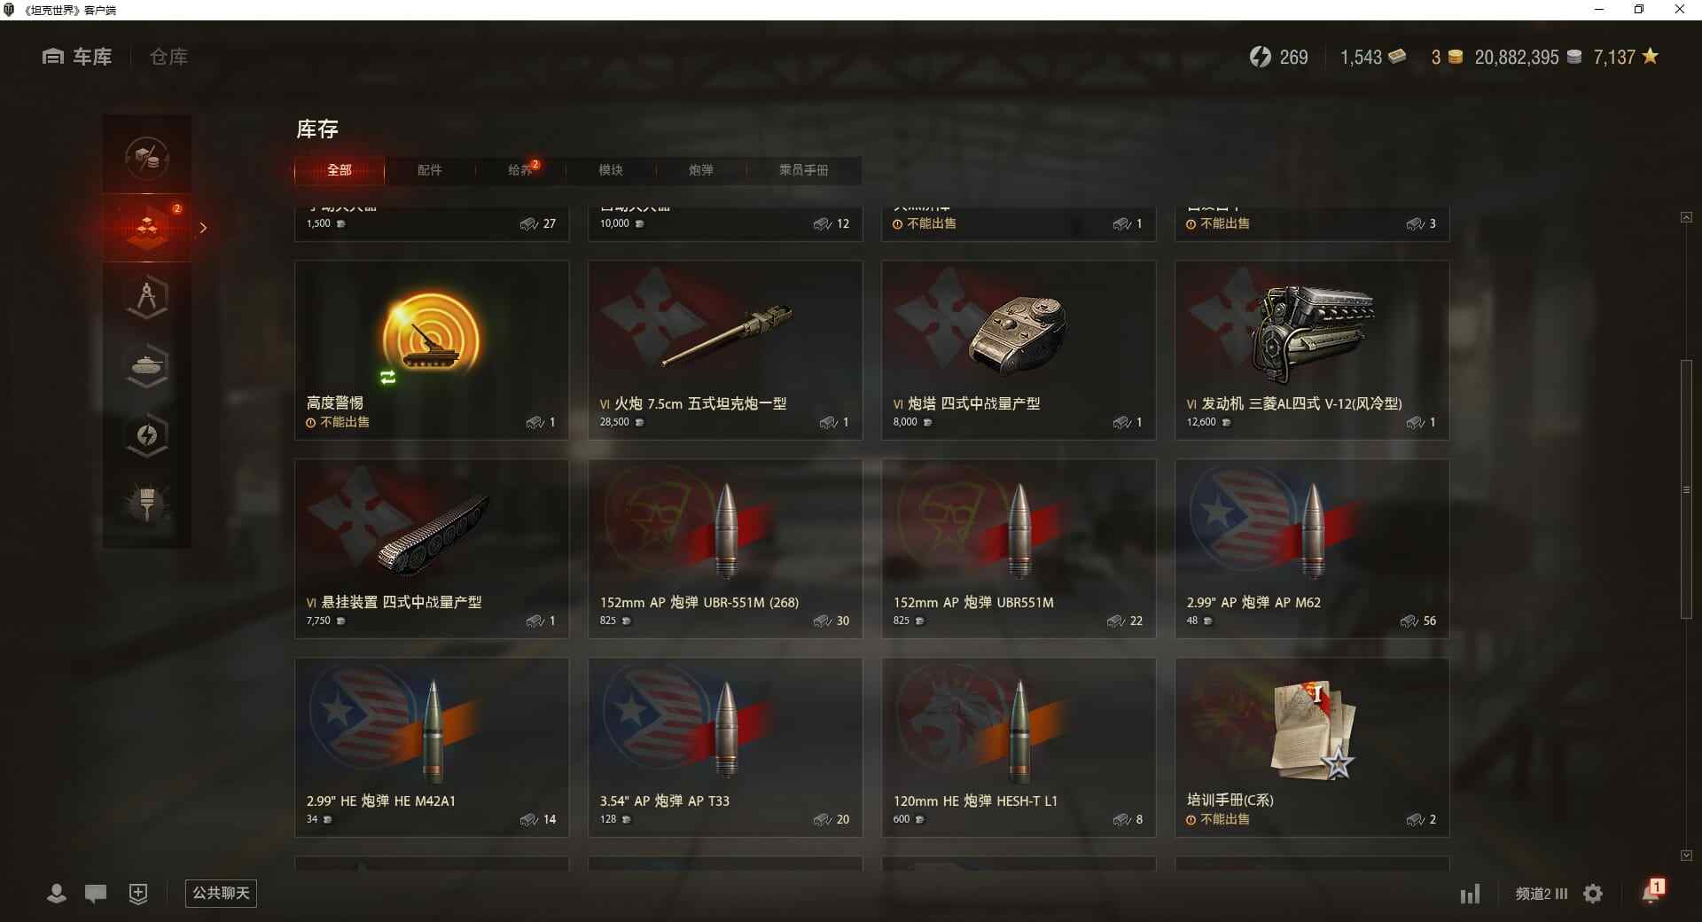Select the 高度警惕 directive item card
The image size is (1702, 922).
pyautogui.click(x=432, y=350)
